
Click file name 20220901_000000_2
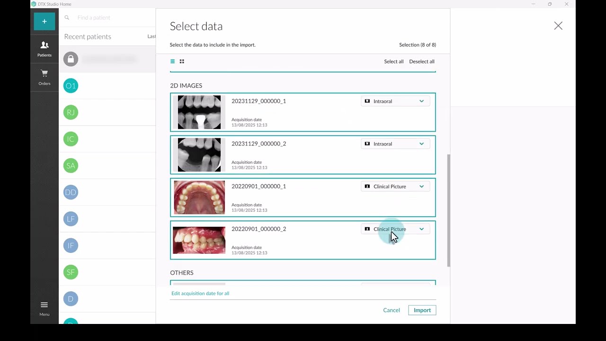coord(258,229)
